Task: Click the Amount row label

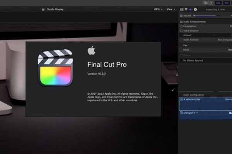Action: 187,35
